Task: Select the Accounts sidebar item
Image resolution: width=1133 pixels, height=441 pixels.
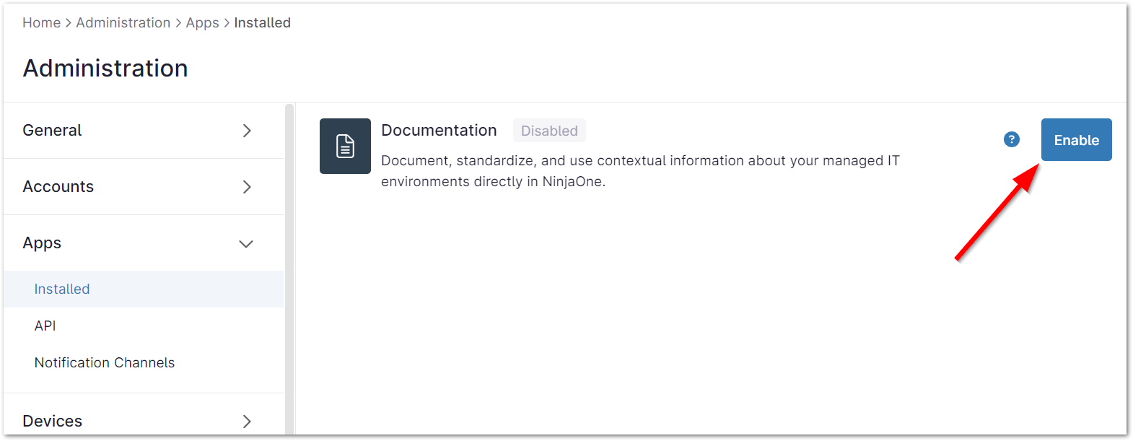Action: (58, 186)
